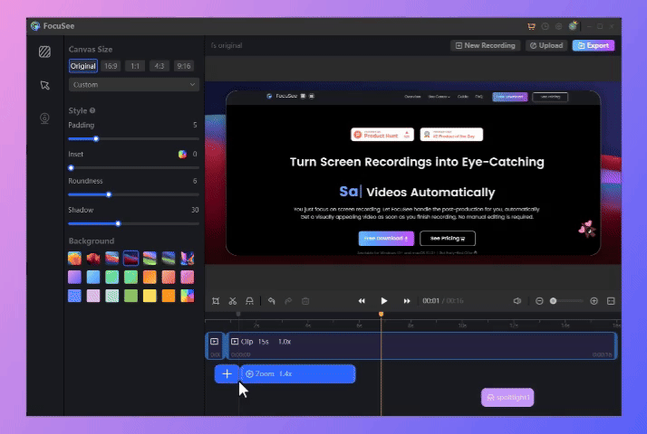Zoom out the timeline with minus icon
Screen dimensions: 647x434
[x=539, y=301]
